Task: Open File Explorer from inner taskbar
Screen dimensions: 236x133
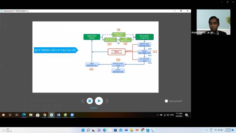Action: pyautogui.click(x=31, y=115)
